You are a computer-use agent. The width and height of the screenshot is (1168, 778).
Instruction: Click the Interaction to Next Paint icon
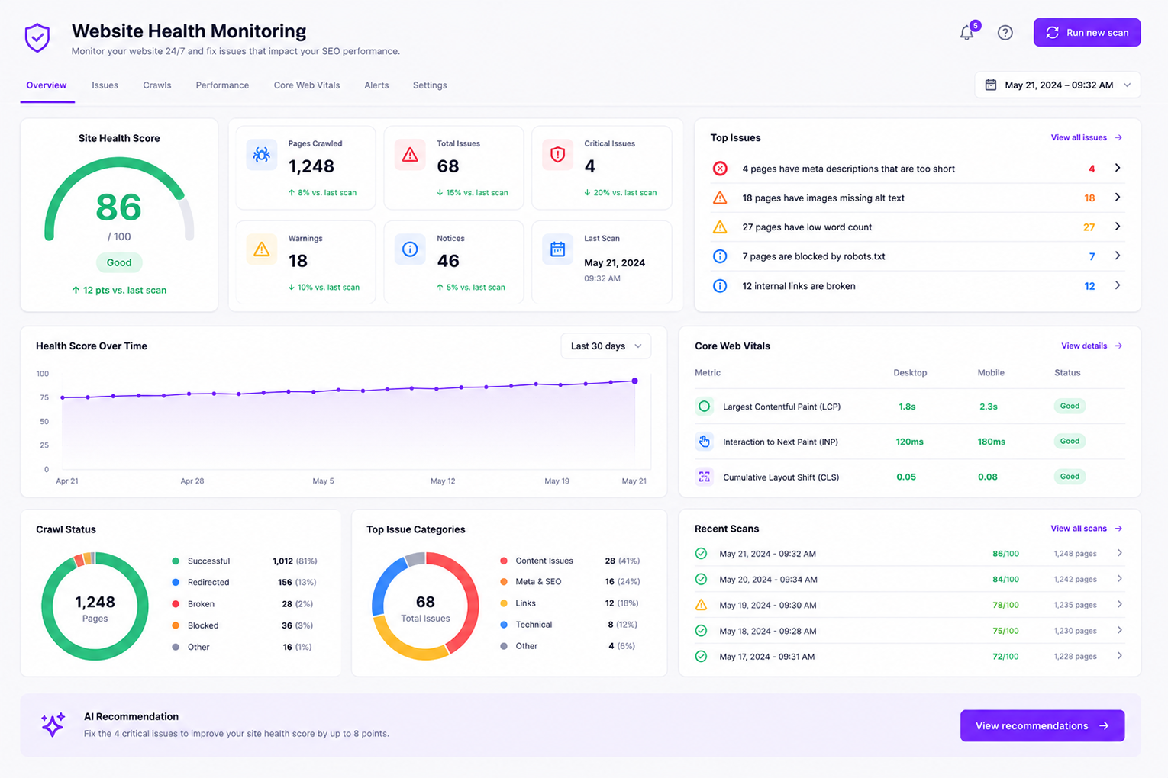click(x=704, y=442)
